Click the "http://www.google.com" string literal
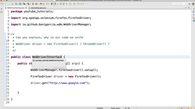The image size is (195, 109). 67,83
